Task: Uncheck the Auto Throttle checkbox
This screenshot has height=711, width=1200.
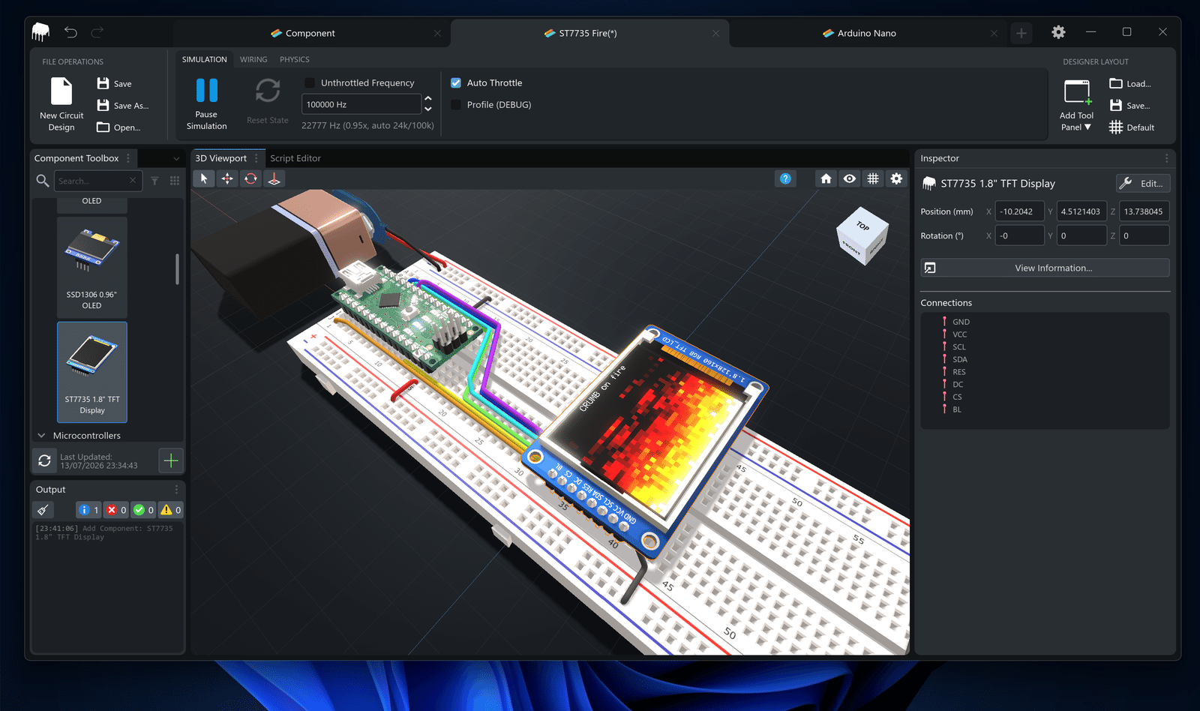Action: 456,82
